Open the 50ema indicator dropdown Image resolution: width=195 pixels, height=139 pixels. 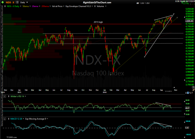pos(27,6)
